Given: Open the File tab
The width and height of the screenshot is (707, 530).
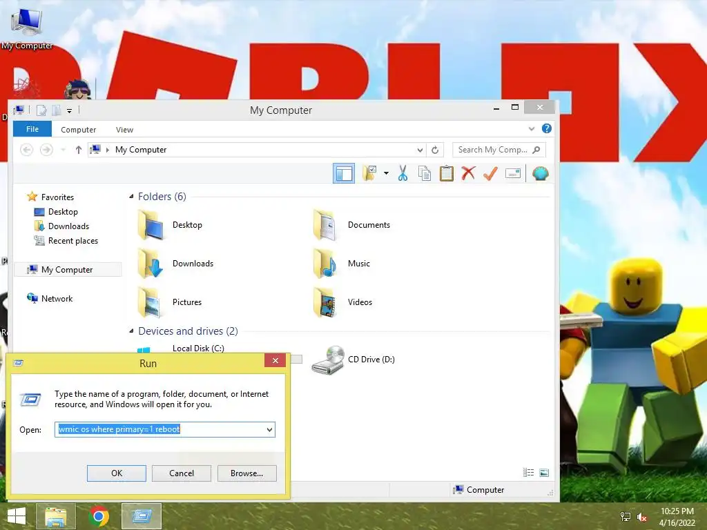Looking at the screenshot, I should pos(32,129).
